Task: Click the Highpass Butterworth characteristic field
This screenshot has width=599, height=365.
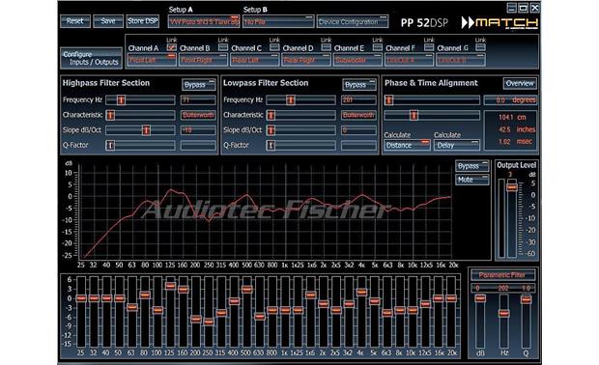Action: (198, 115)
